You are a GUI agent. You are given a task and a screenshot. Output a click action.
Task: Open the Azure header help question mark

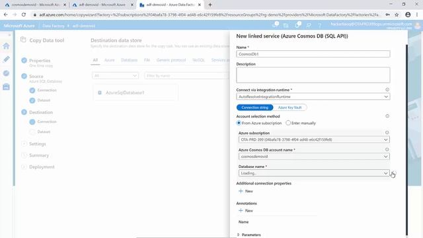320,25
